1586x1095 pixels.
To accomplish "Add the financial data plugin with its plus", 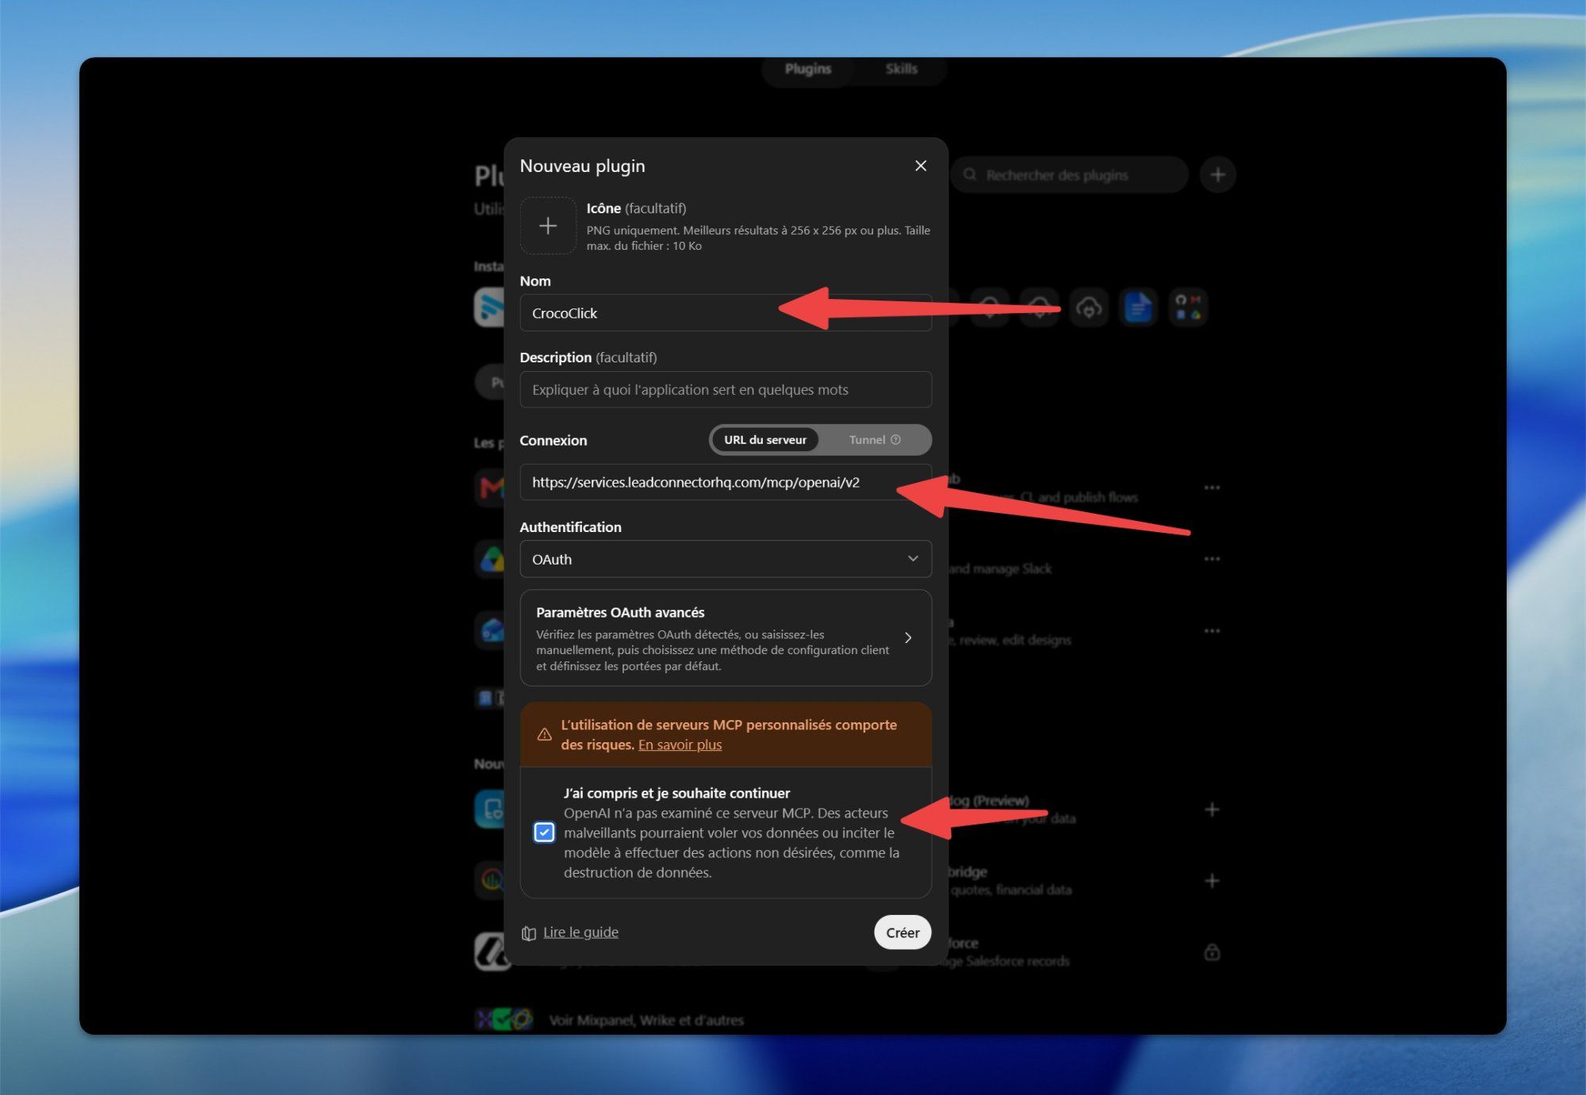I will 1212,881.
